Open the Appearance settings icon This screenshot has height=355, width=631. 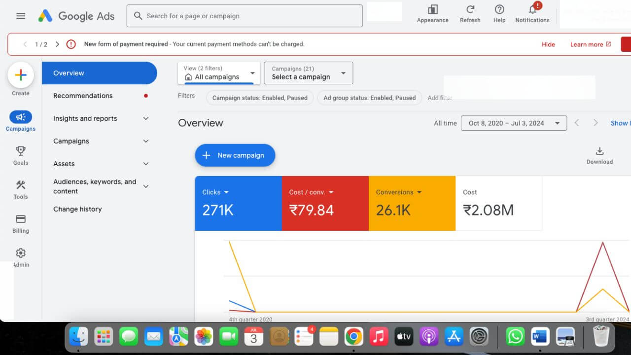(432, 10)
